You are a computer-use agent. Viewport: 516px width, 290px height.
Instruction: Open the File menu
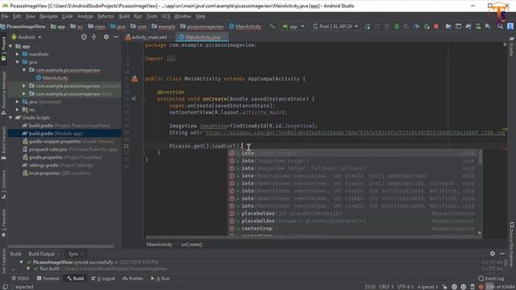tap(5, 16)
